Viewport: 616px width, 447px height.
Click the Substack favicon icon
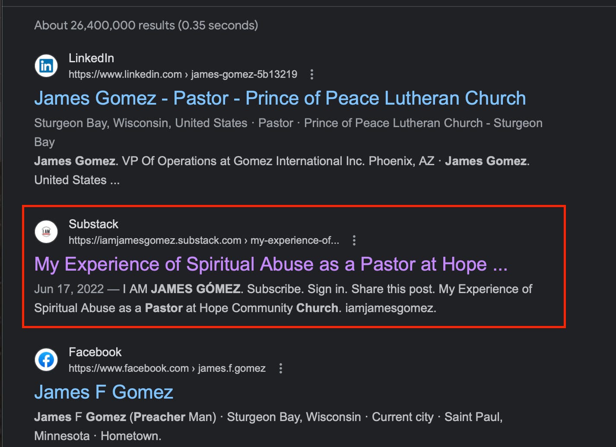point(46,232)
